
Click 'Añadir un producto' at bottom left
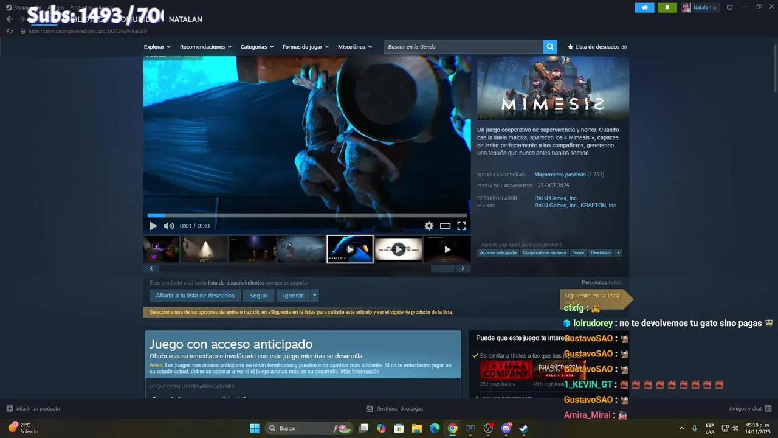coord(33,409)
